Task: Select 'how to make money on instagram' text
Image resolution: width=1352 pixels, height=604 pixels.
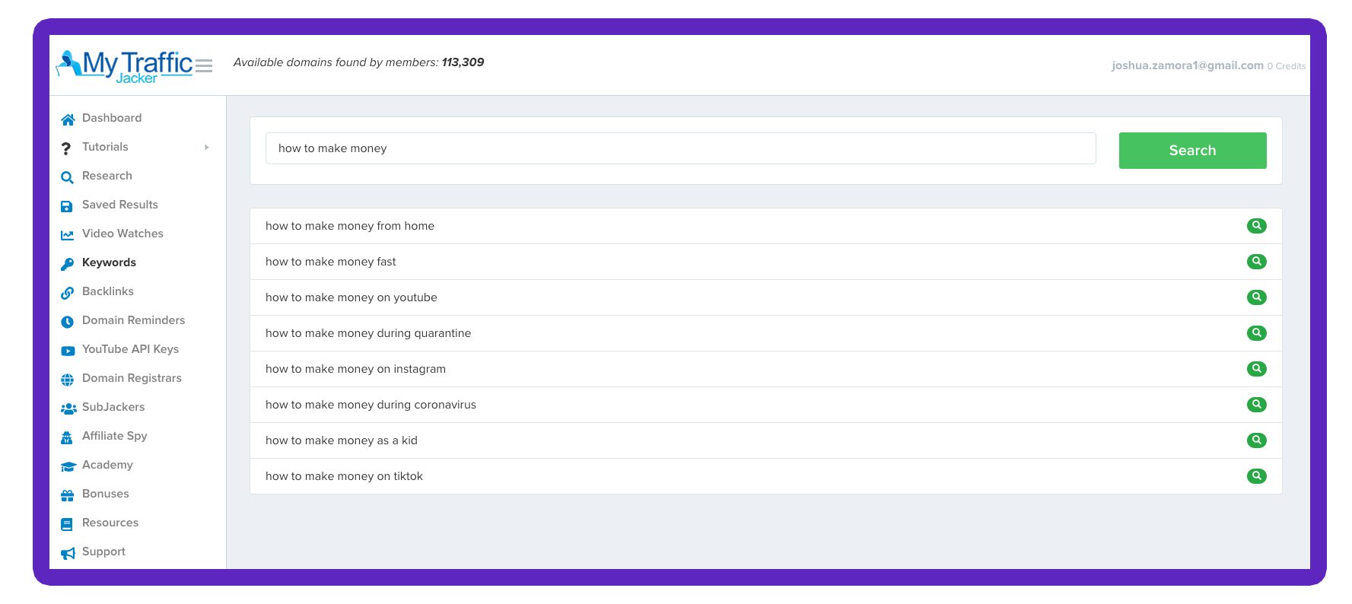Action: tap(355, 369)
